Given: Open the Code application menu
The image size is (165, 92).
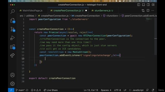Looking at the screenshot, I should 14,1.
